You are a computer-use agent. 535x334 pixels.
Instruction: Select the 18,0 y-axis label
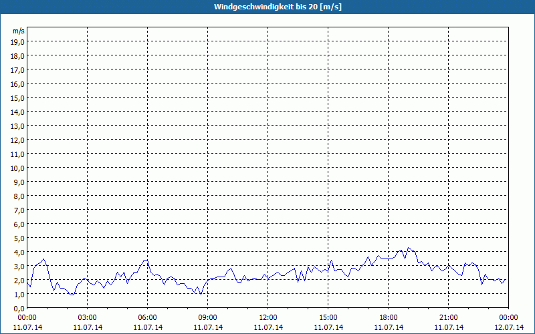coord(18,56)
